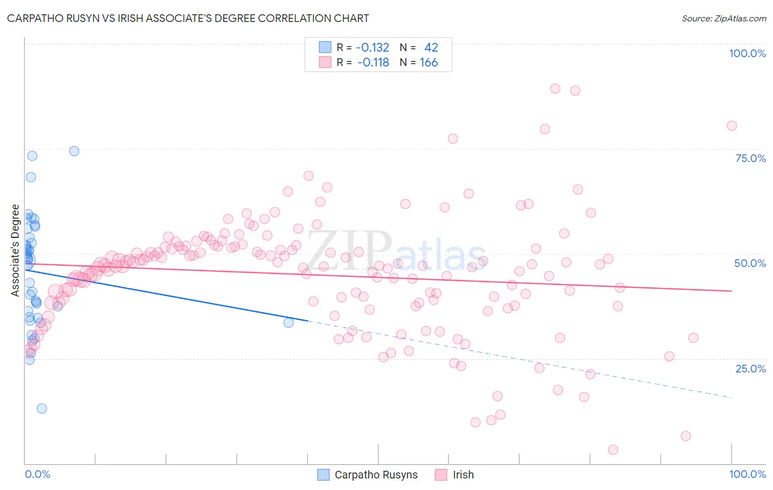Click the N = 166 value
Screen dimensions: 773x490
coord(419,63)
